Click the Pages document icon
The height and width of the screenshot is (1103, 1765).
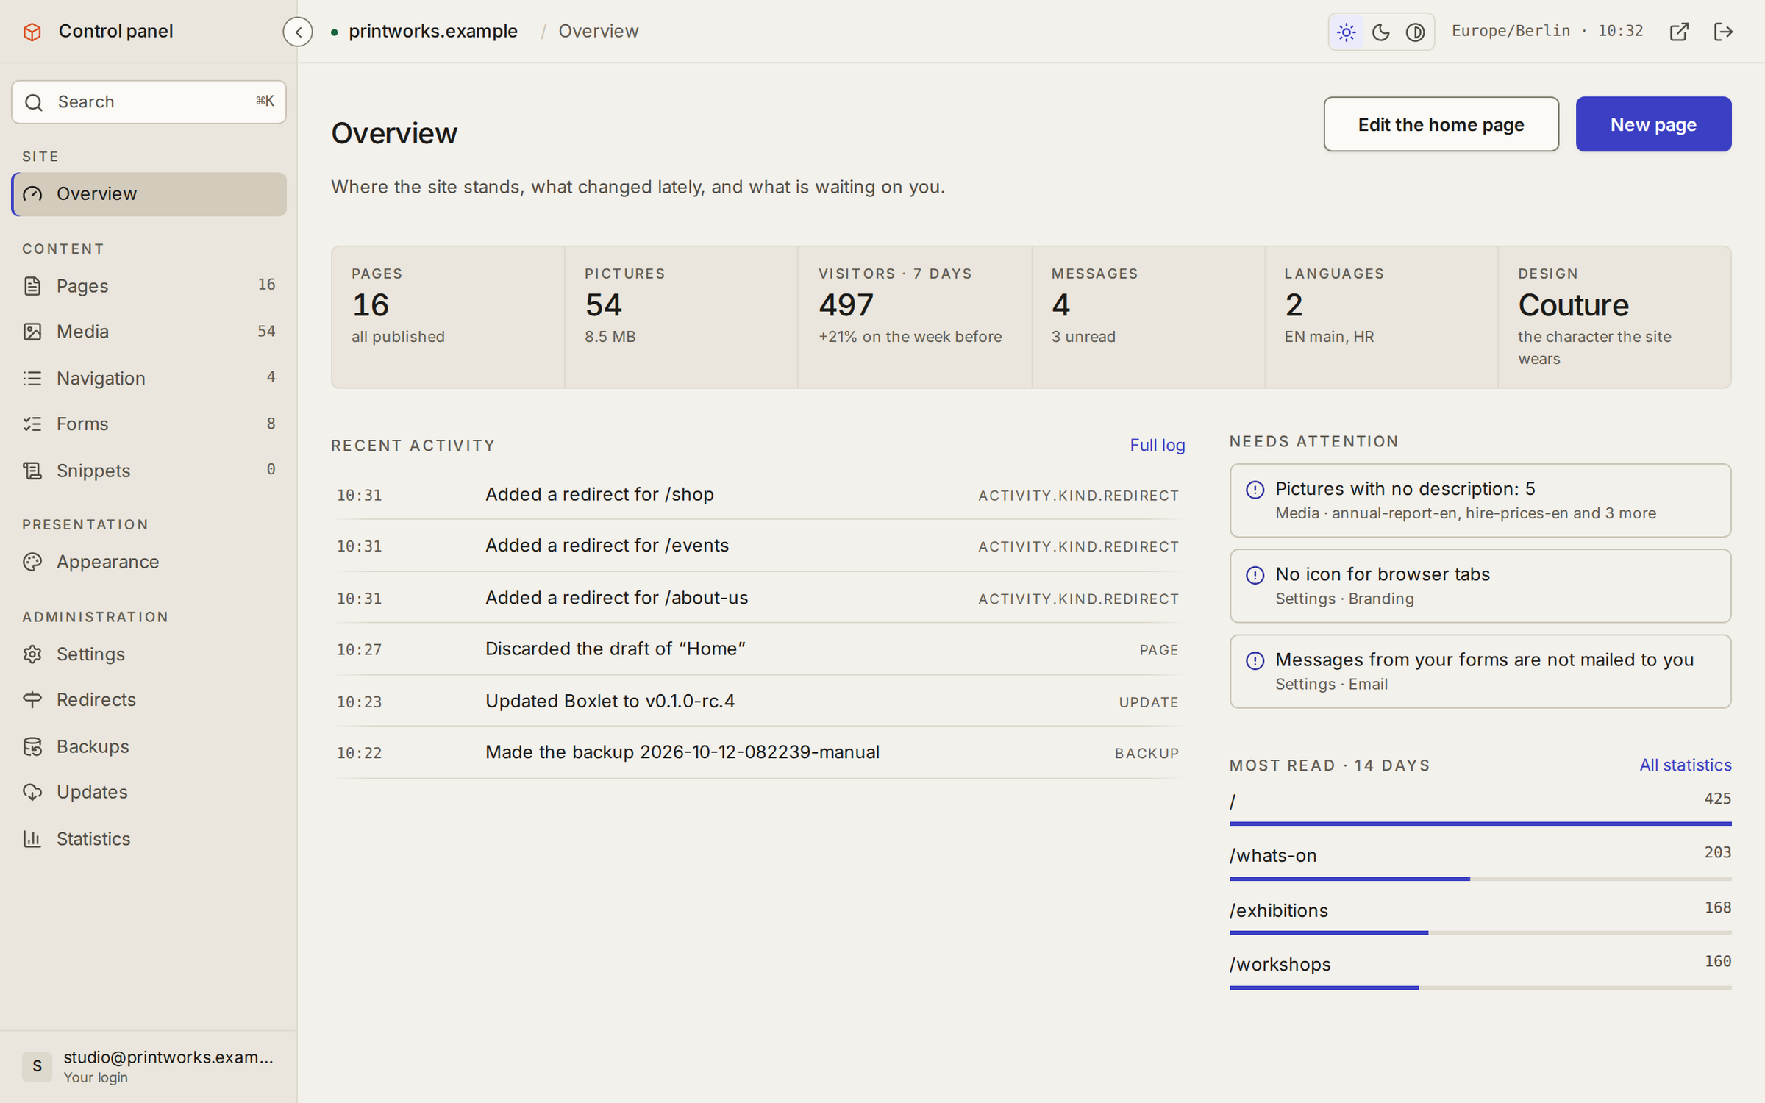point(32,286)
